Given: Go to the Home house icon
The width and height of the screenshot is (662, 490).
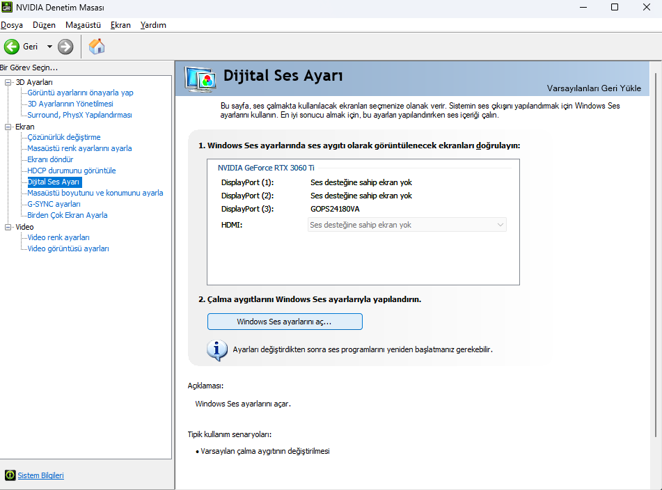Looking at the screenshot, I should coord(97,47).
